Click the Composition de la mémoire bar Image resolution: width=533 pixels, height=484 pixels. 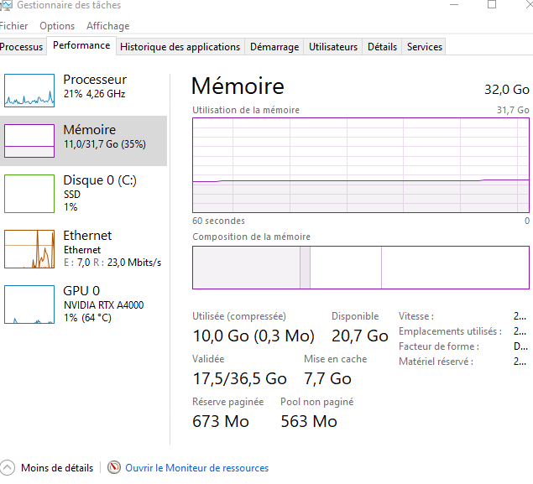361,268
